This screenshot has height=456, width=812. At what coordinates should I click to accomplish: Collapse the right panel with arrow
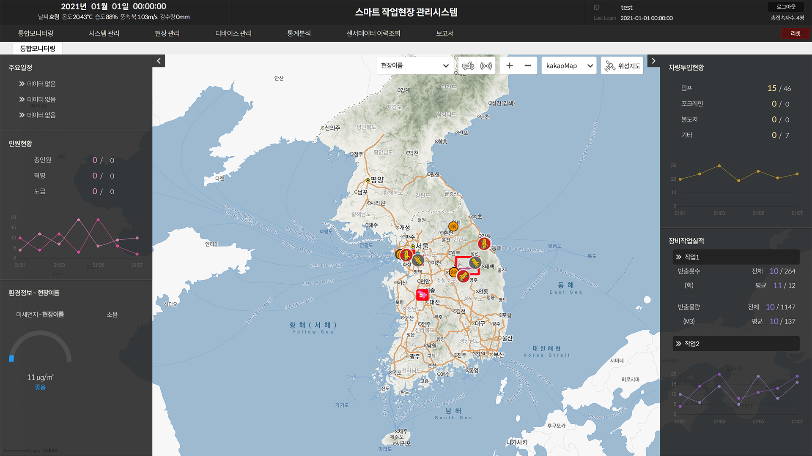click(x=653, y=61)
